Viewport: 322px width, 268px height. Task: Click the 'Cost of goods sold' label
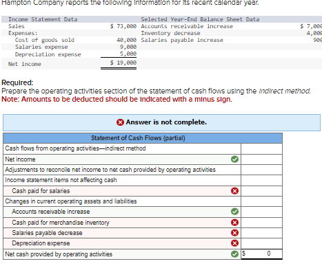tap(45, 40)
